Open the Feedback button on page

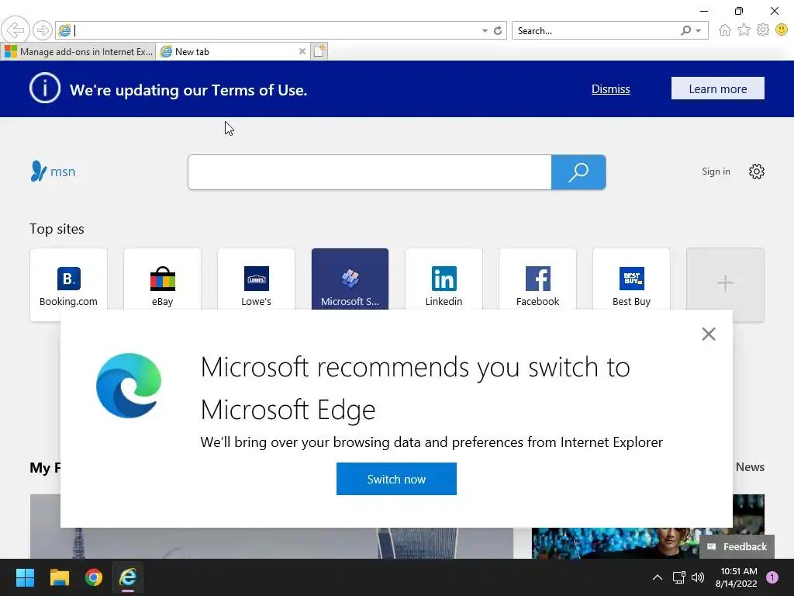click(x=737, y=547)
